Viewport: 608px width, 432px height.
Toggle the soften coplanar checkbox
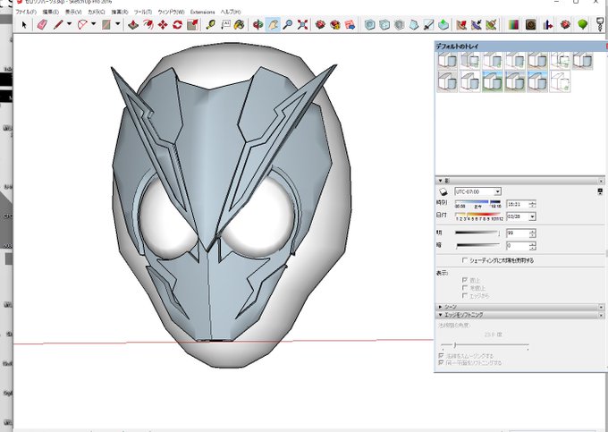click(442, 363)
